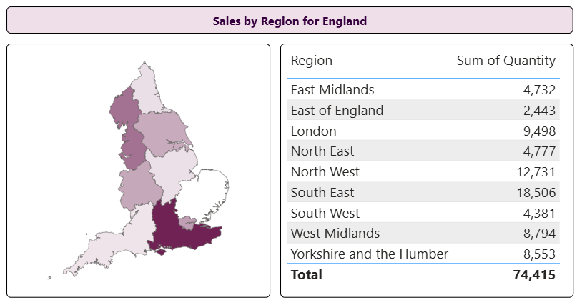Select the South East table row
The image size is (582, 305).
point(423,192)
